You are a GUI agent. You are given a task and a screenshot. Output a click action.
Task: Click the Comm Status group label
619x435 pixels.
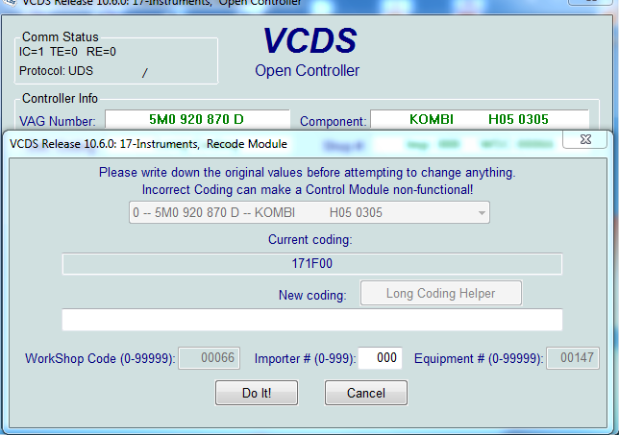click(x=60, y=36)
